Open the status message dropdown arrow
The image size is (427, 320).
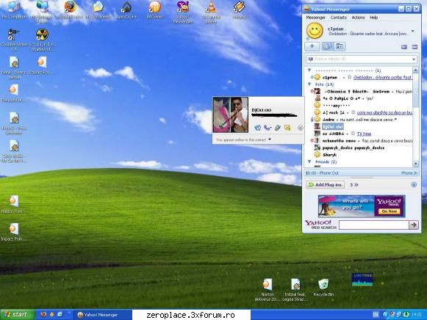[413, 31]
